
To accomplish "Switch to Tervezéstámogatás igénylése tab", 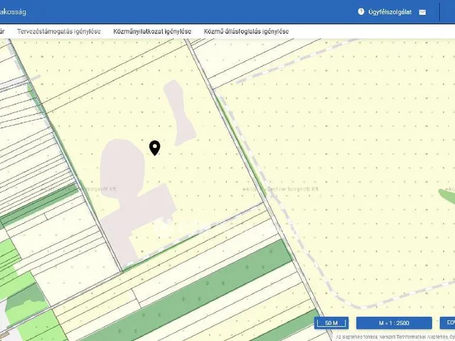I will pyautogui.click(x=59, y=31).
